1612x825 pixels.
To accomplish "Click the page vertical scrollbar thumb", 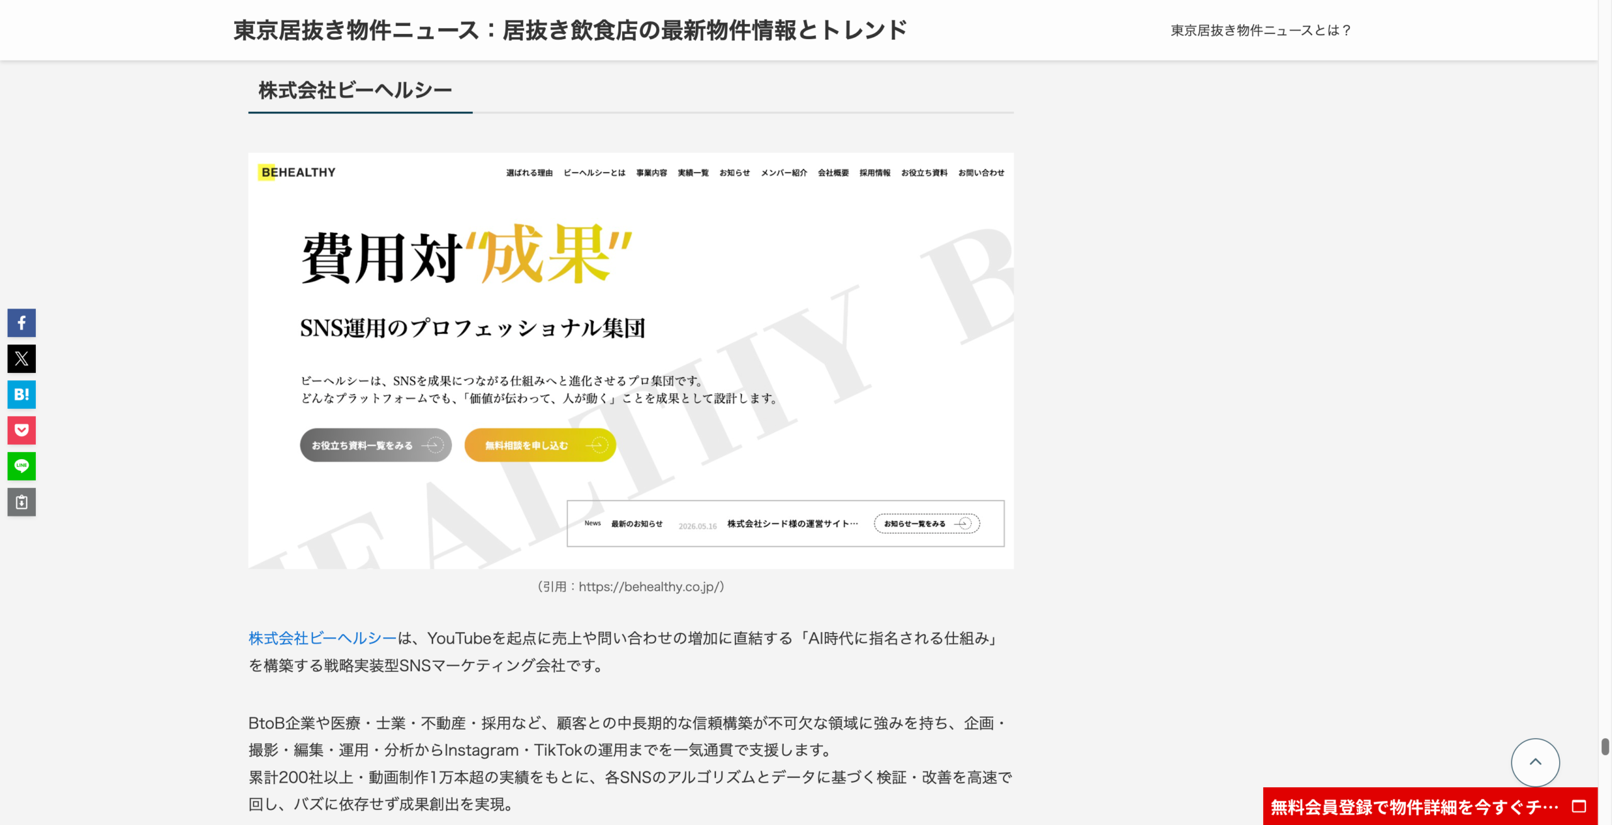I will [1605, 747].
